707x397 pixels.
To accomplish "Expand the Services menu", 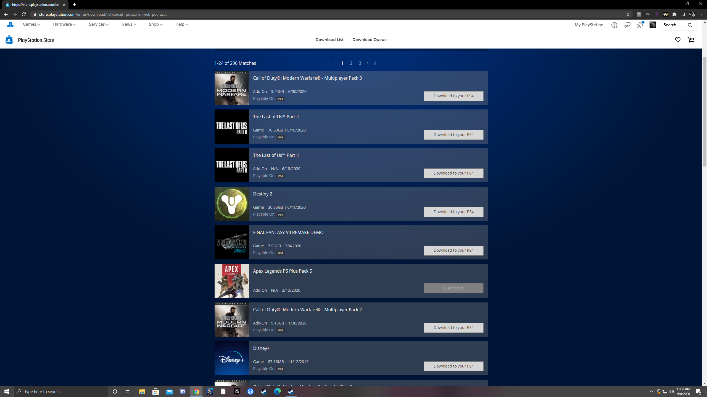I will pyautogui.click(x=99, y=24).
